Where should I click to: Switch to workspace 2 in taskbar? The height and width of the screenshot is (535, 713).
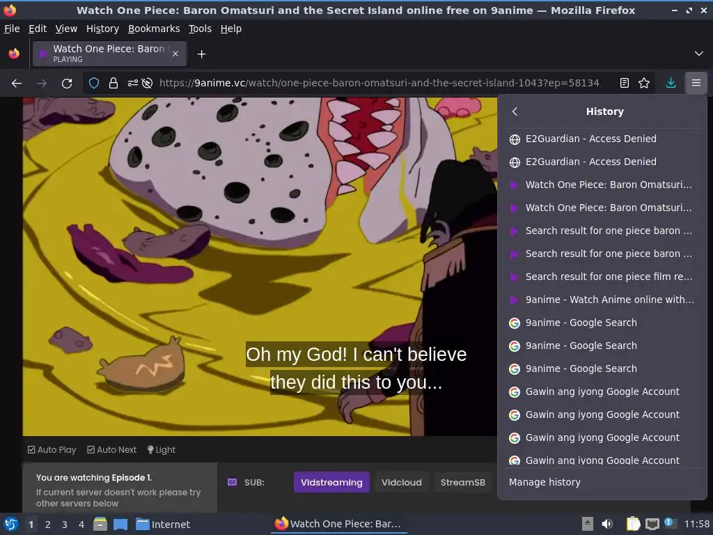(x=48, y=524)
